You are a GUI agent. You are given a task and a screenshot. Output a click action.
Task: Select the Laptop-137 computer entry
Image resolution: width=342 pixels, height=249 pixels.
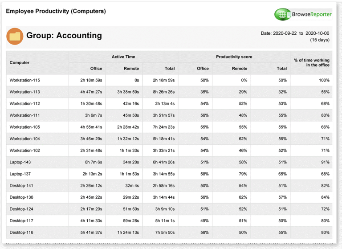click(x=20, y=174)
